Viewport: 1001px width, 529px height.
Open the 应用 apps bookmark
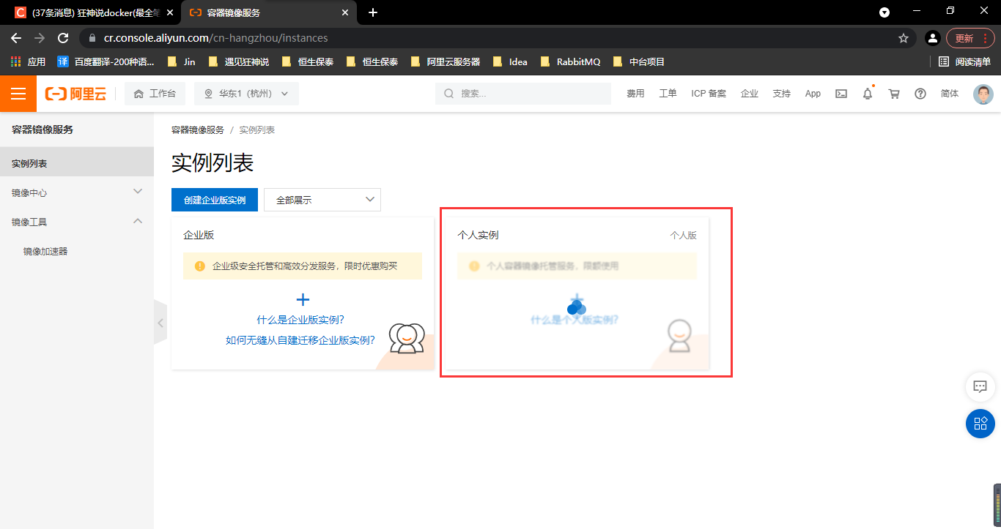point(28,61)
